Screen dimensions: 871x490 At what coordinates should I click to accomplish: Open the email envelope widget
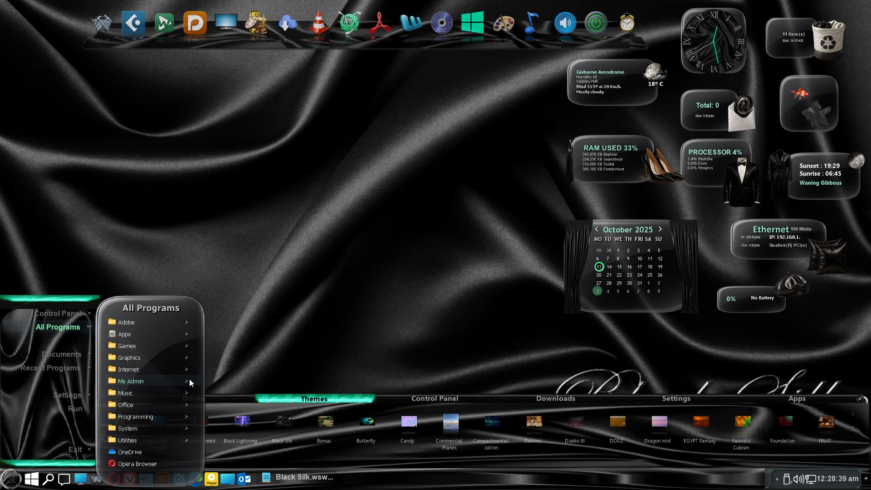[742, 113]
